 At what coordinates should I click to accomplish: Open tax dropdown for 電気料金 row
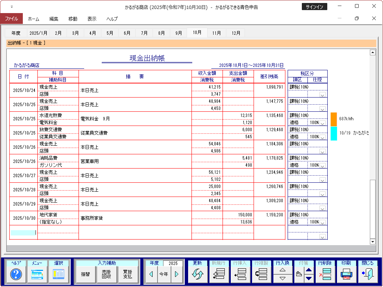[322, 123]
